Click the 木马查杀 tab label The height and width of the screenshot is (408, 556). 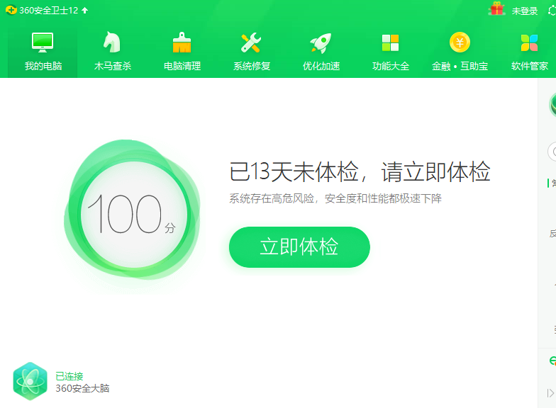112,66
